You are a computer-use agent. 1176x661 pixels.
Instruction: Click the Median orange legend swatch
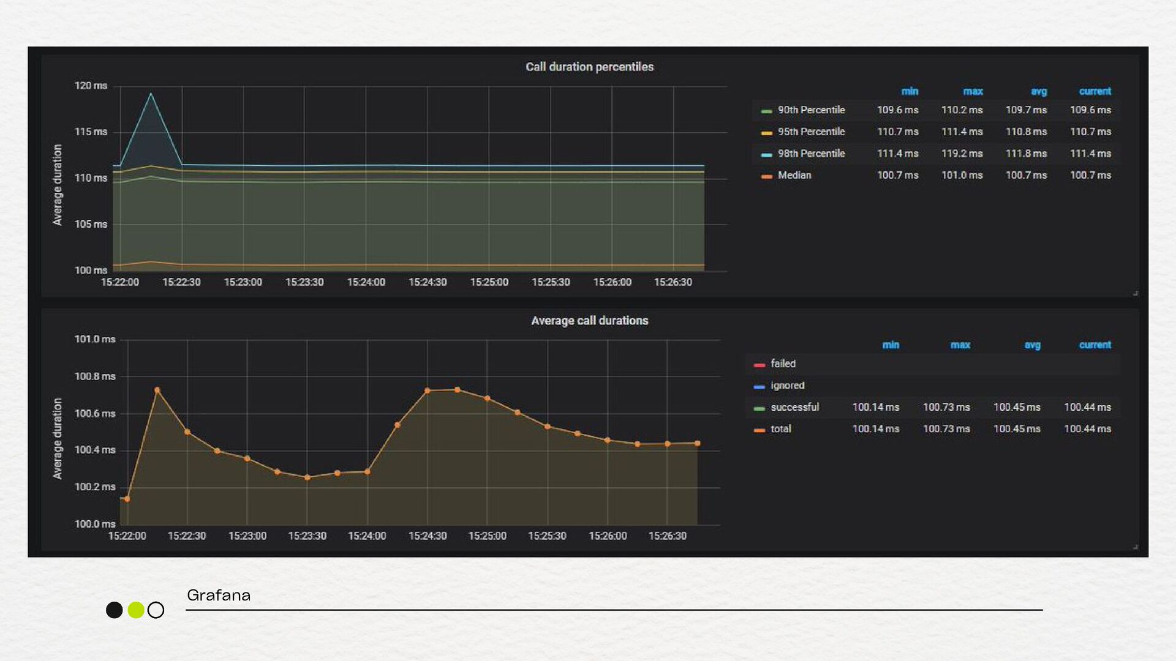click(766, 176)
